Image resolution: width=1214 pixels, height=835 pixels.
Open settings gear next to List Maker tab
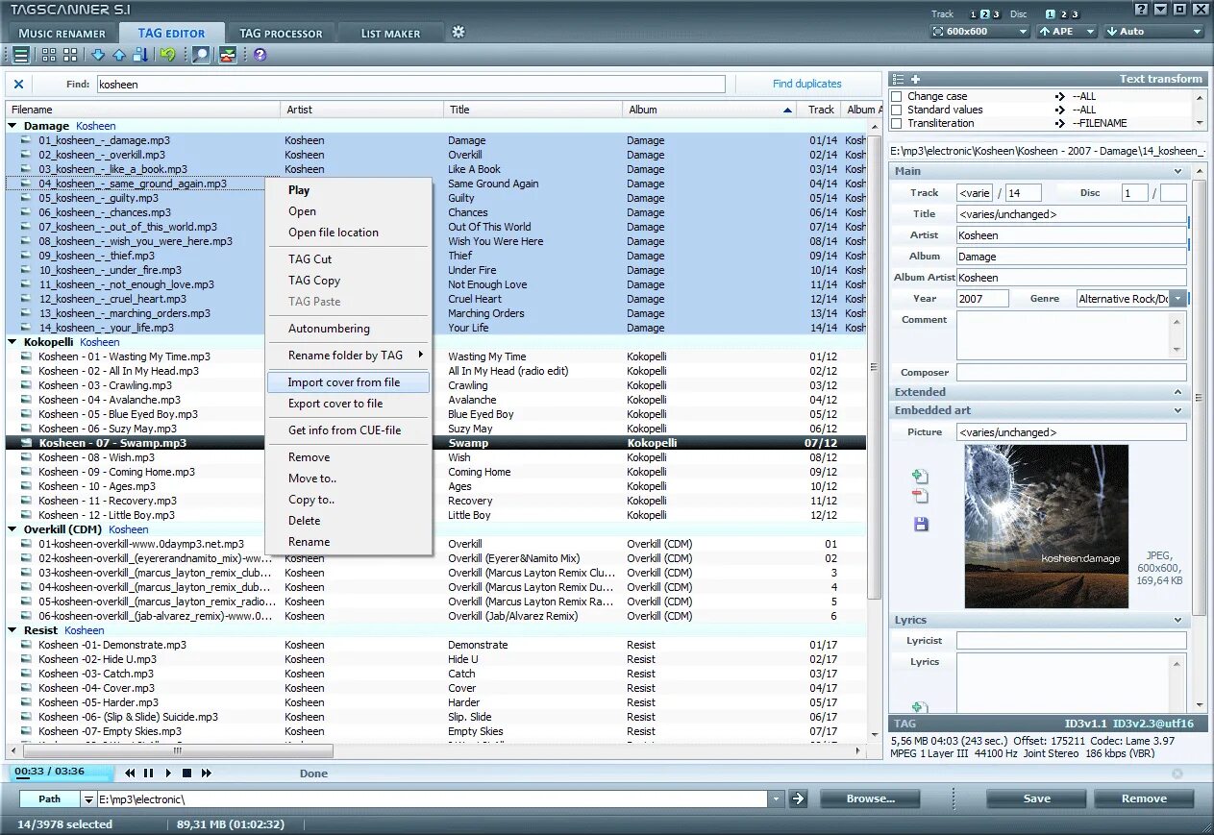click(x=458, y=32)
